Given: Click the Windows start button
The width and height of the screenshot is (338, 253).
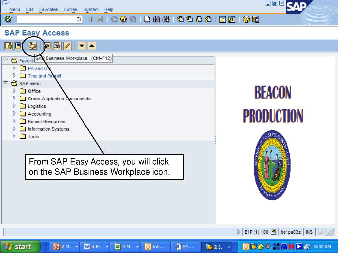Looking at the screenshot, I should click(20, 246).
